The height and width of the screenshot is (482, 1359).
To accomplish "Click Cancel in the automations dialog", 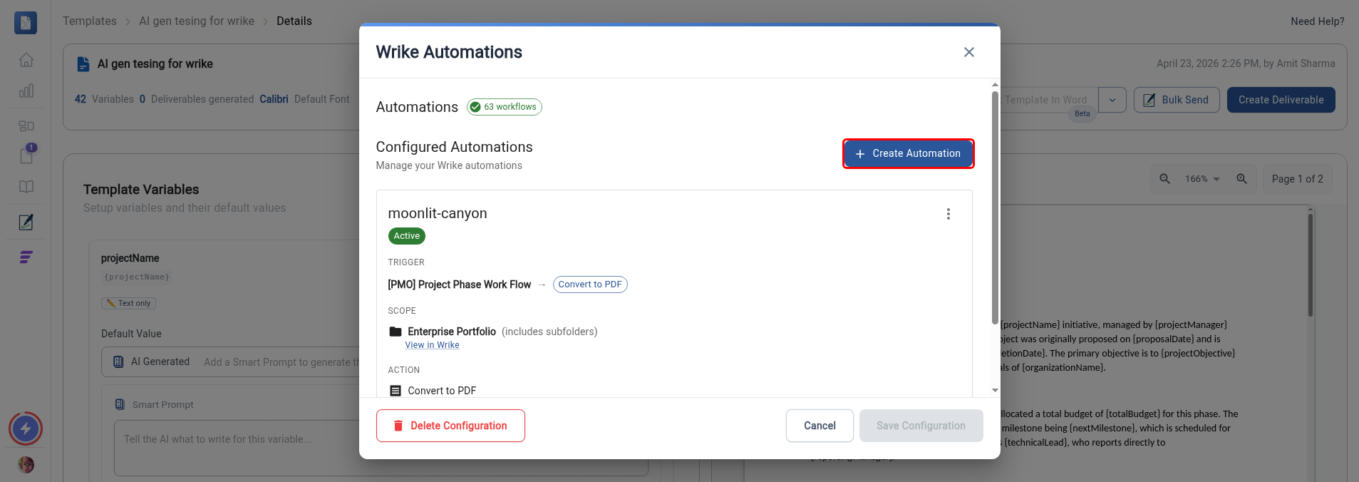I will click(820, 426).
